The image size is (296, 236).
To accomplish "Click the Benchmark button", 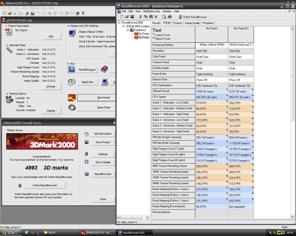I will (x=97, y=98).
